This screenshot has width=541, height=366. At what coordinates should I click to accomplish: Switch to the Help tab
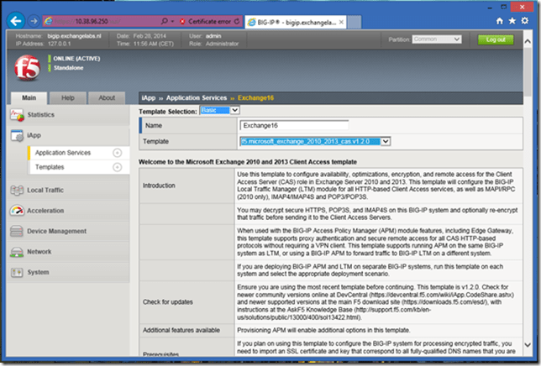pyautogui.click(x=69, y=97)
